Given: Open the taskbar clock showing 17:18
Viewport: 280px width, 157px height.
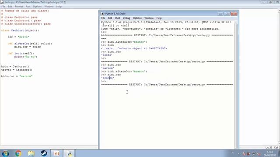Looking at the screenshot, I should pyautogui.click(x=270, y=154).
